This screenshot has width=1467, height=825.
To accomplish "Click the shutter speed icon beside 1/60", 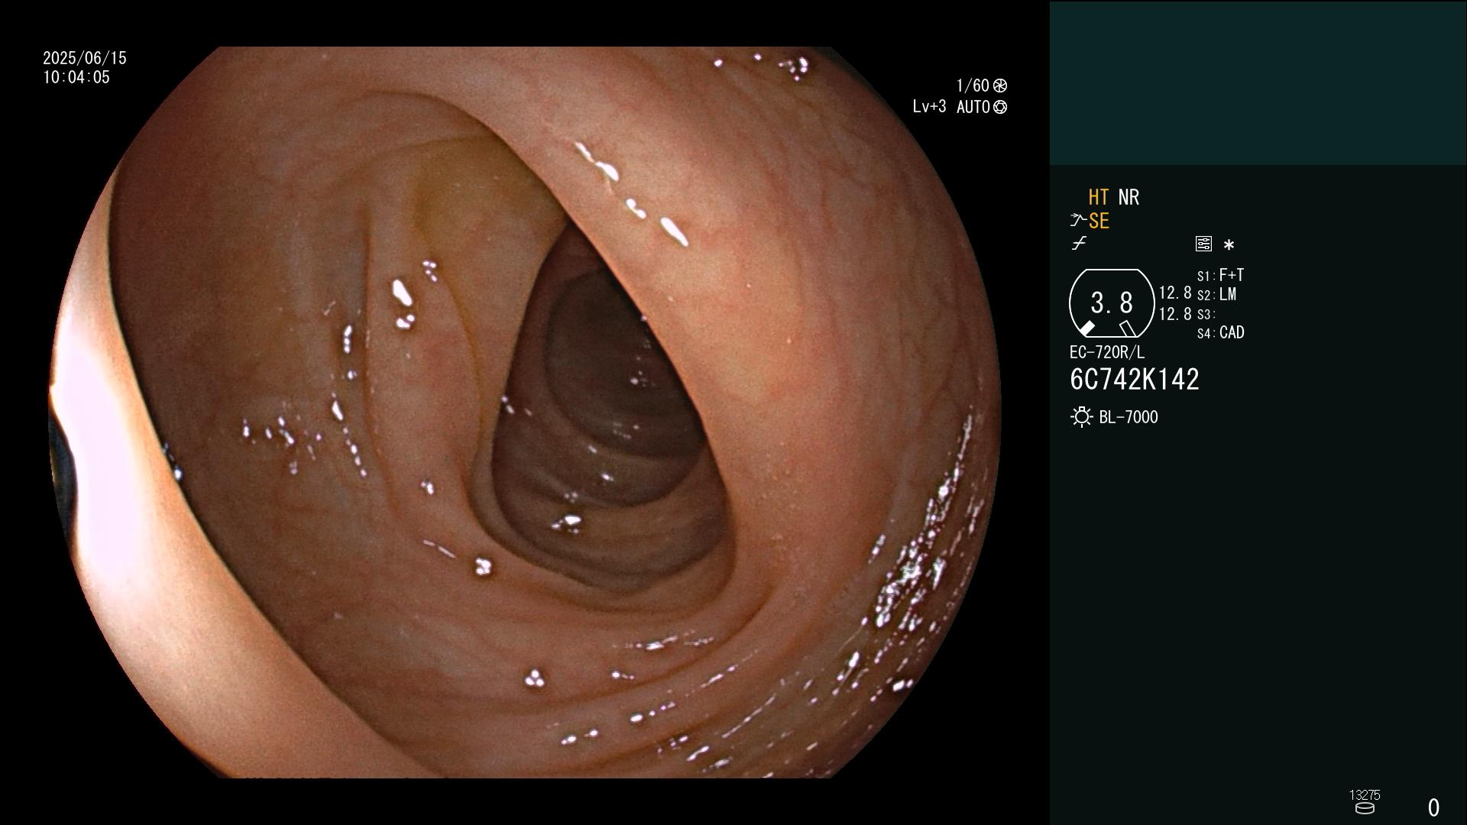I will 1000,86.
